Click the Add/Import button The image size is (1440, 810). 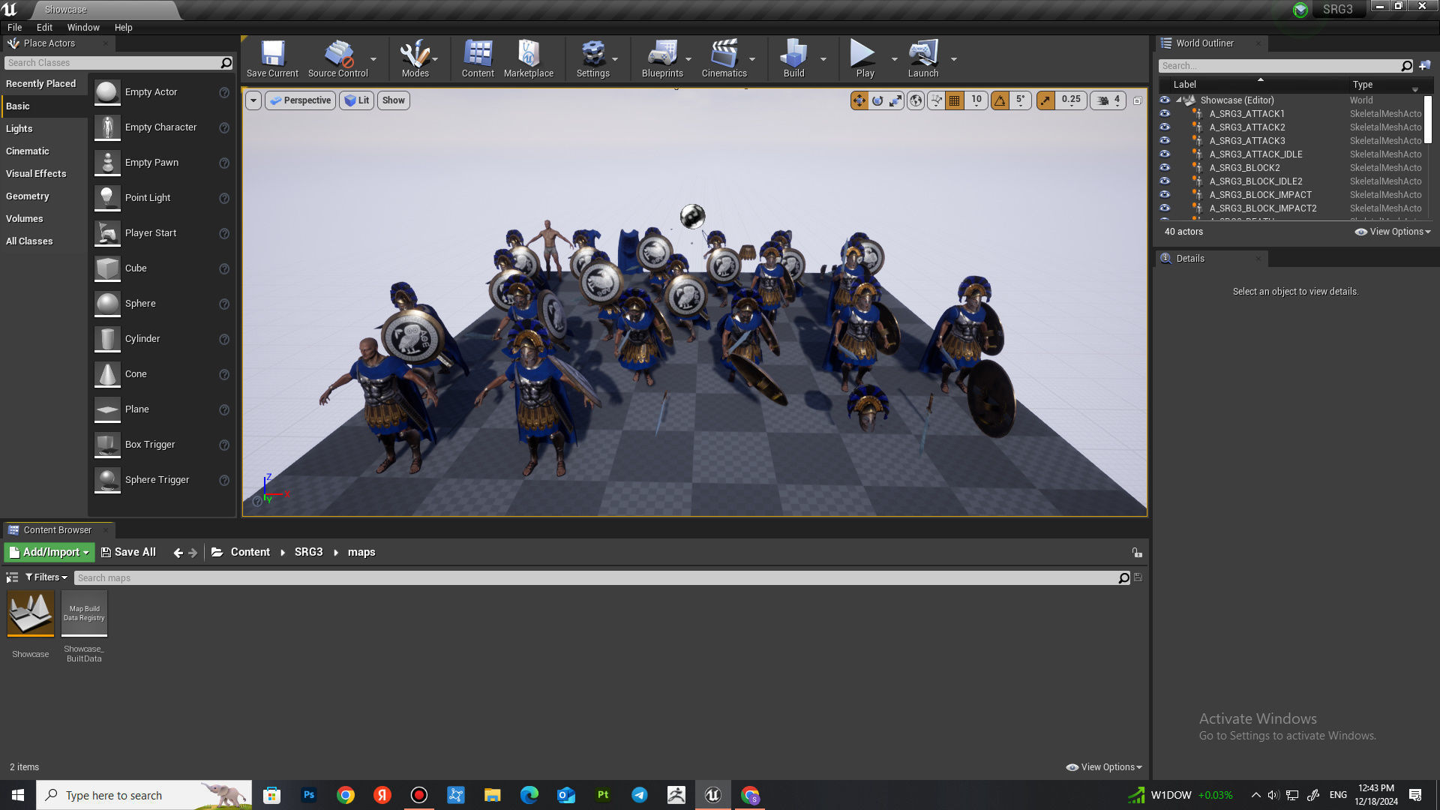(x=49, y=553)
